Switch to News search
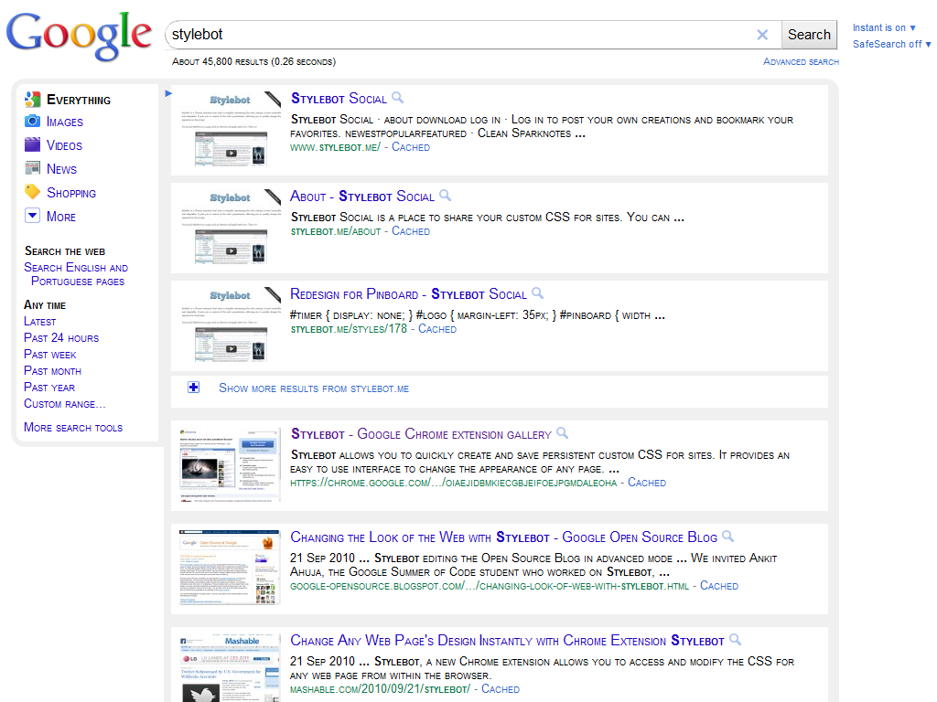This screenshot has width=937, height=702. pos(61,169)
